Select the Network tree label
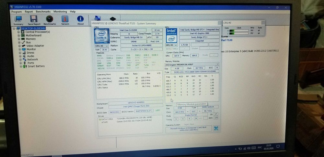 33,59
